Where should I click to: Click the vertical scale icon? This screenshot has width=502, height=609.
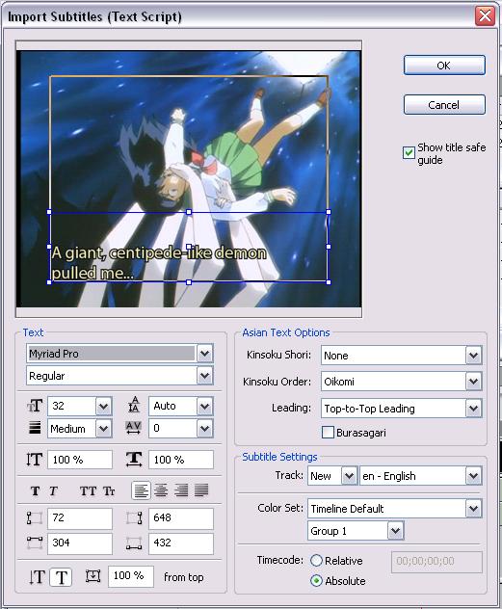tap(34, 460)
